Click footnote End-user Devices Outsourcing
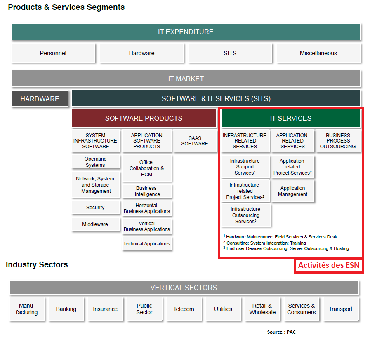 click(x=286, y=248)
